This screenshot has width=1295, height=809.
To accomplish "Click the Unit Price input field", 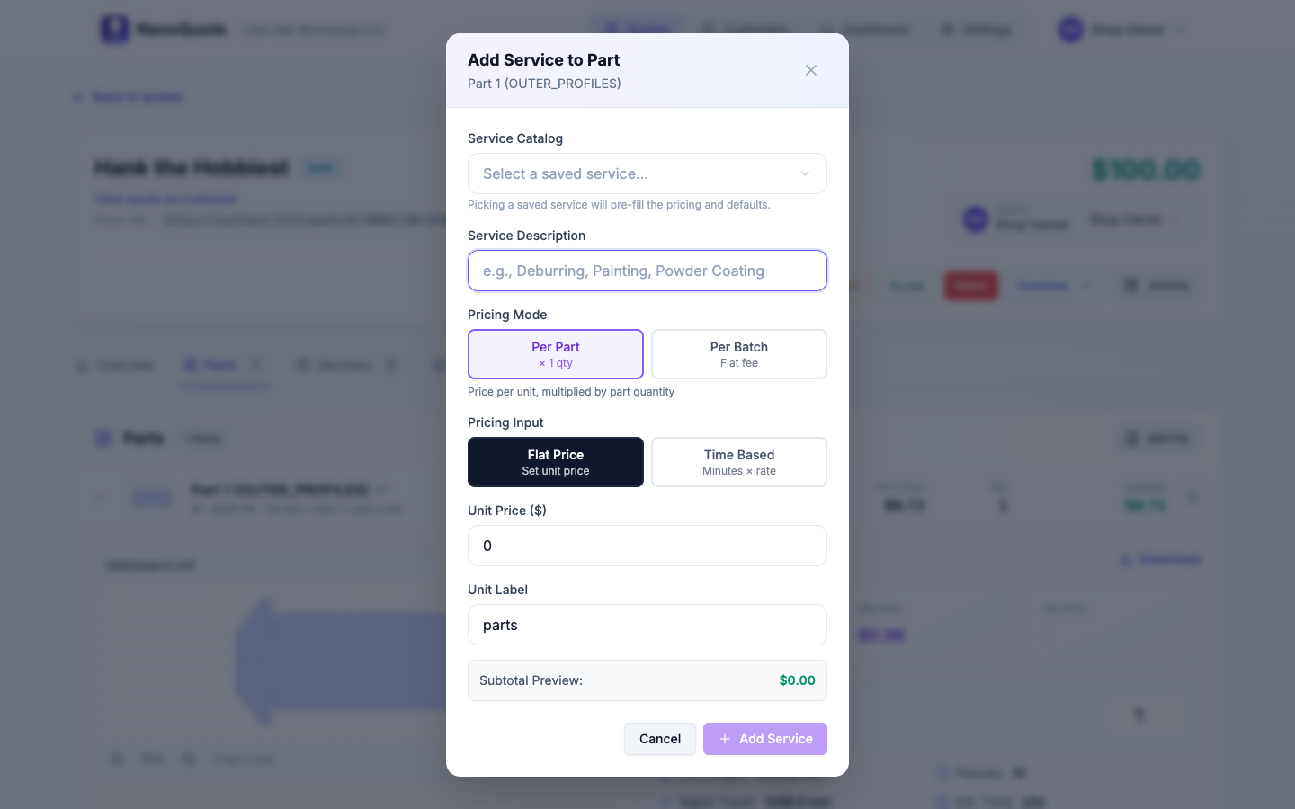I will pyautogui.click(x=647, y=546).
